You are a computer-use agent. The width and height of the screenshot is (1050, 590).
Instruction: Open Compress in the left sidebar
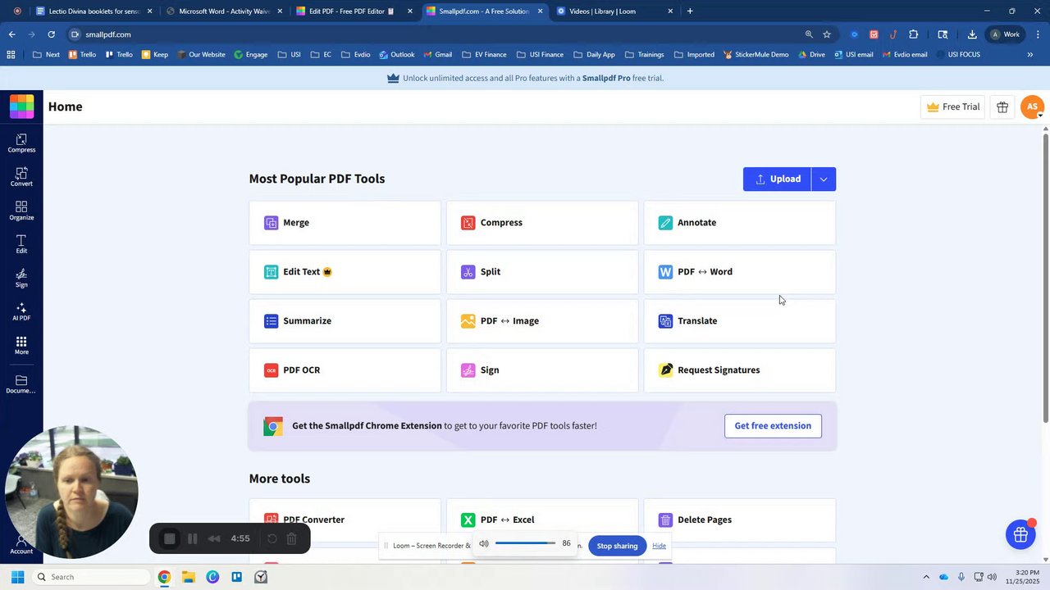click(x=21, y=143)
